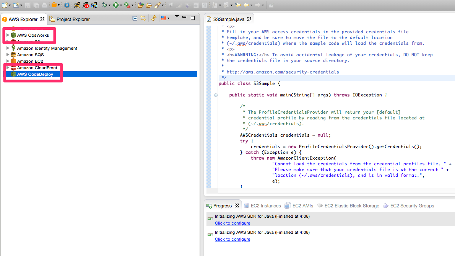
Task: Close the S3Sample.java editor tab
Action: (x=249, y=19)
